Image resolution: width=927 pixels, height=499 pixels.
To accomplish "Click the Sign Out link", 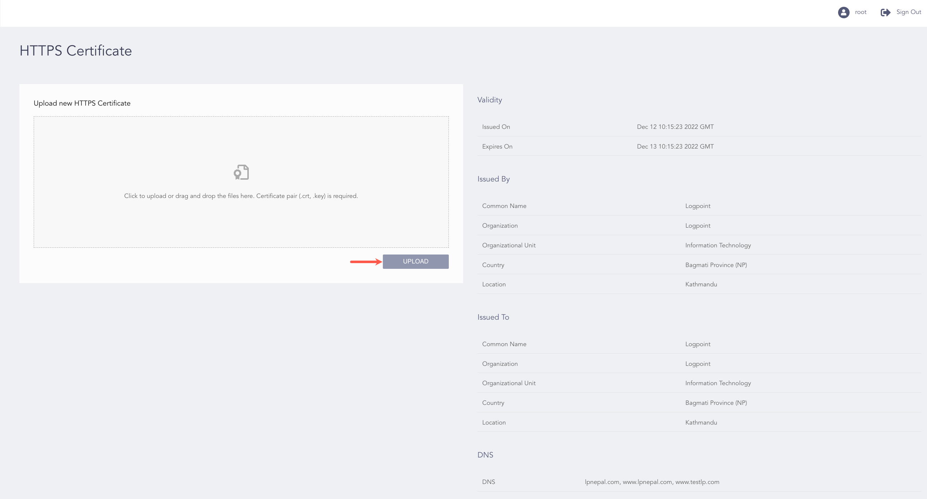I will (x=908, y=12).
